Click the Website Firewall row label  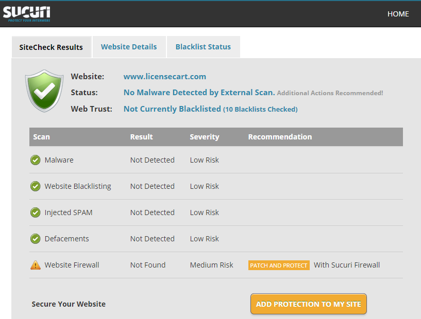click(x=72, y=265)
